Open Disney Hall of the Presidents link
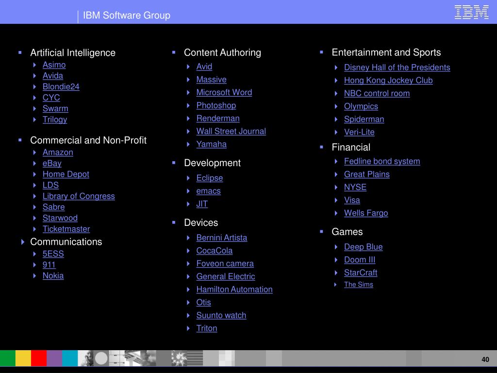 tap(397, 68)
